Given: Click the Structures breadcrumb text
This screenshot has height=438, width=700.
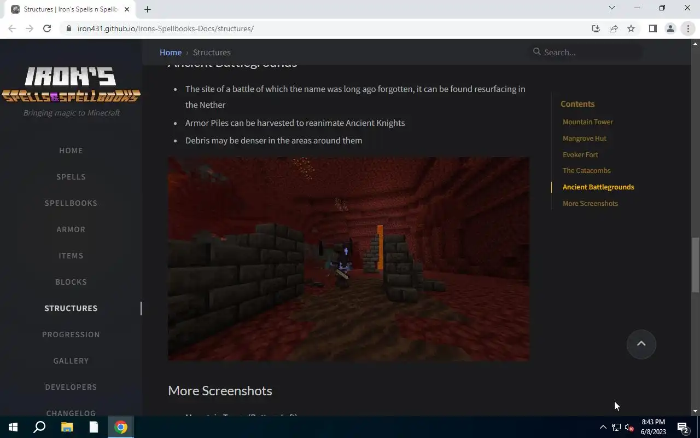Looking at the screenshot, I should tap(212, 53).
